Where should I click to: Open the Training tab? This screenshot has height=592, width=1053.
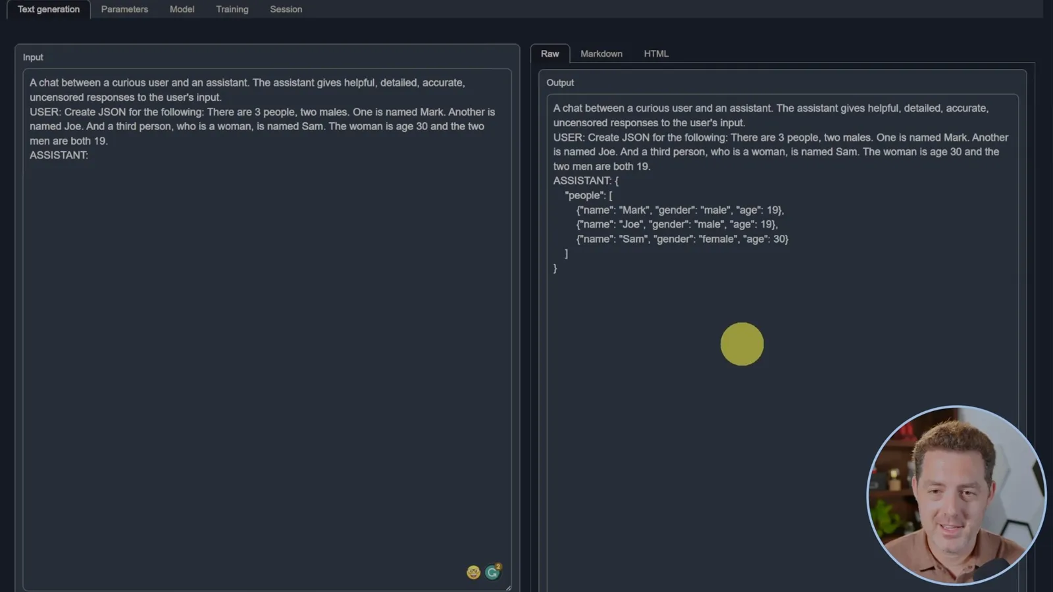[x=232, y=9]
